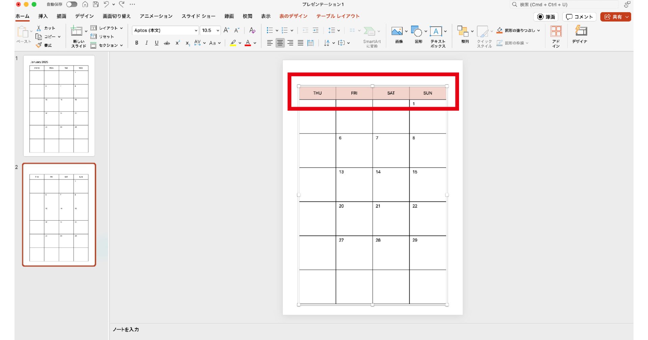648x340 pixels.
Task: Open the テーブル レイアウト tab
Action: pyautogui.click(x=337, y=16)
